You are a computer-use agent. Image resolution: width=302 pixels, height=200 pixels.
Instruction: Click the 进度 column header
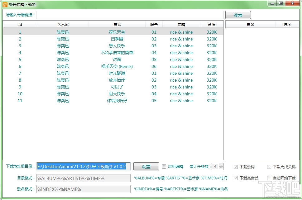[287, 24]
